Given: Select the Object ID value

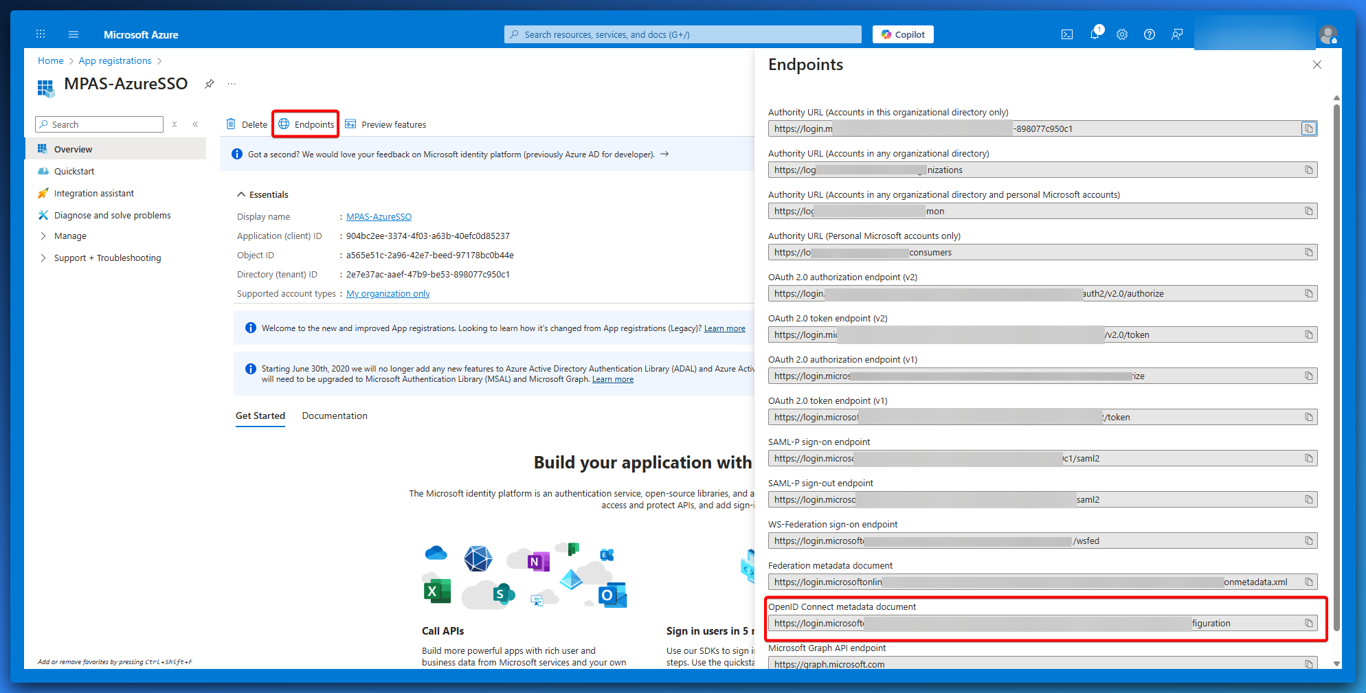Looking at the screenshot, I should pos(430,255).
